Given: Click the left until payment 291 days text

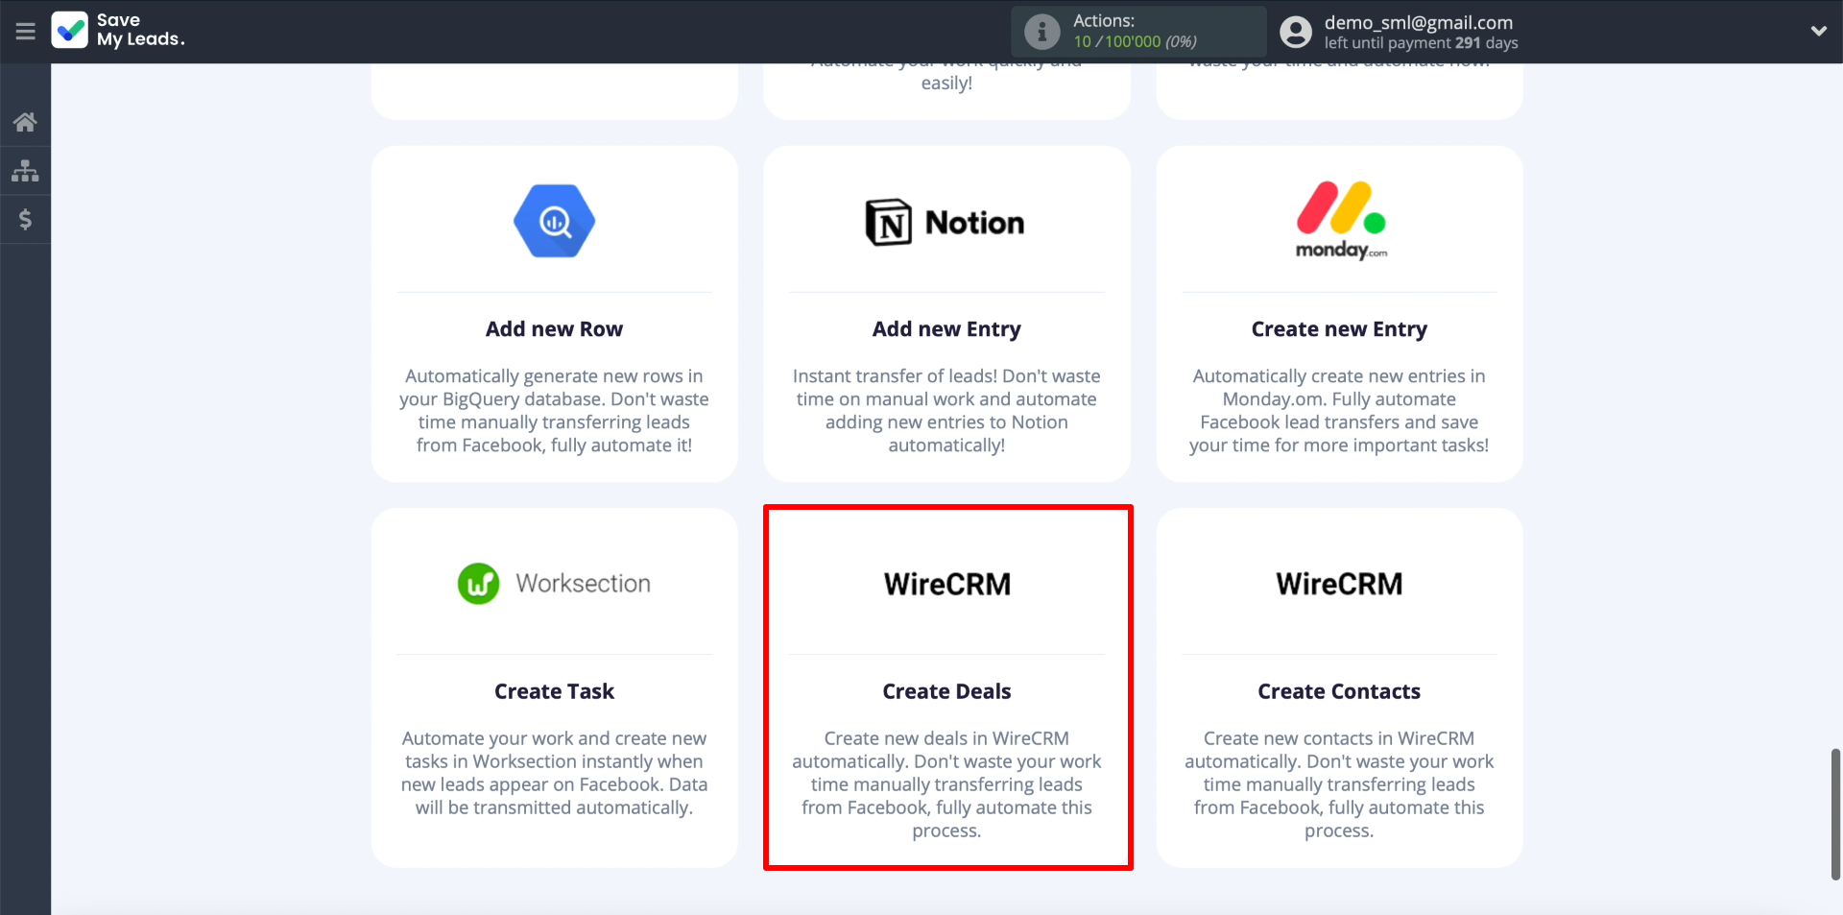Looking at the screenshot, I should click(x=1422, y=43).
